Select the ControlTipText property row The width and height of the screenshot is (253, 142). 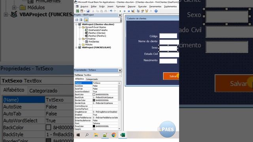(x=96, y=109)
